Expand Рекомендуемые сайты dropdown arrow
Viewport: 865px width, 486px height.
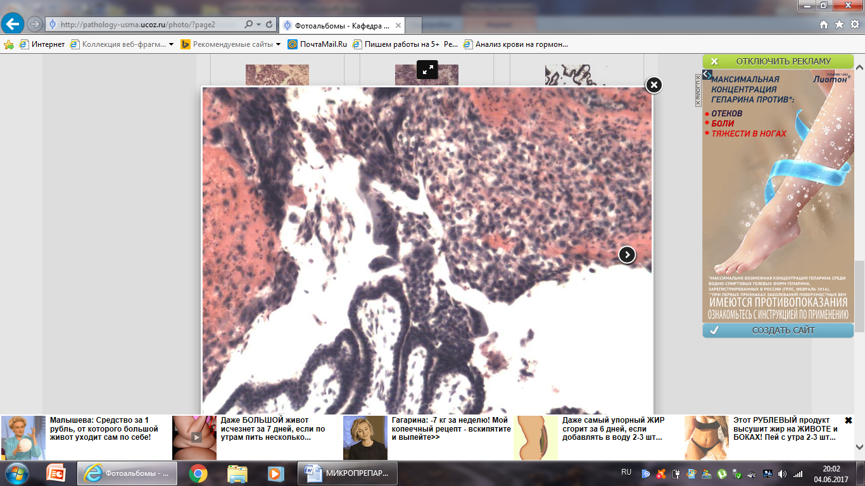click(278, 44)
